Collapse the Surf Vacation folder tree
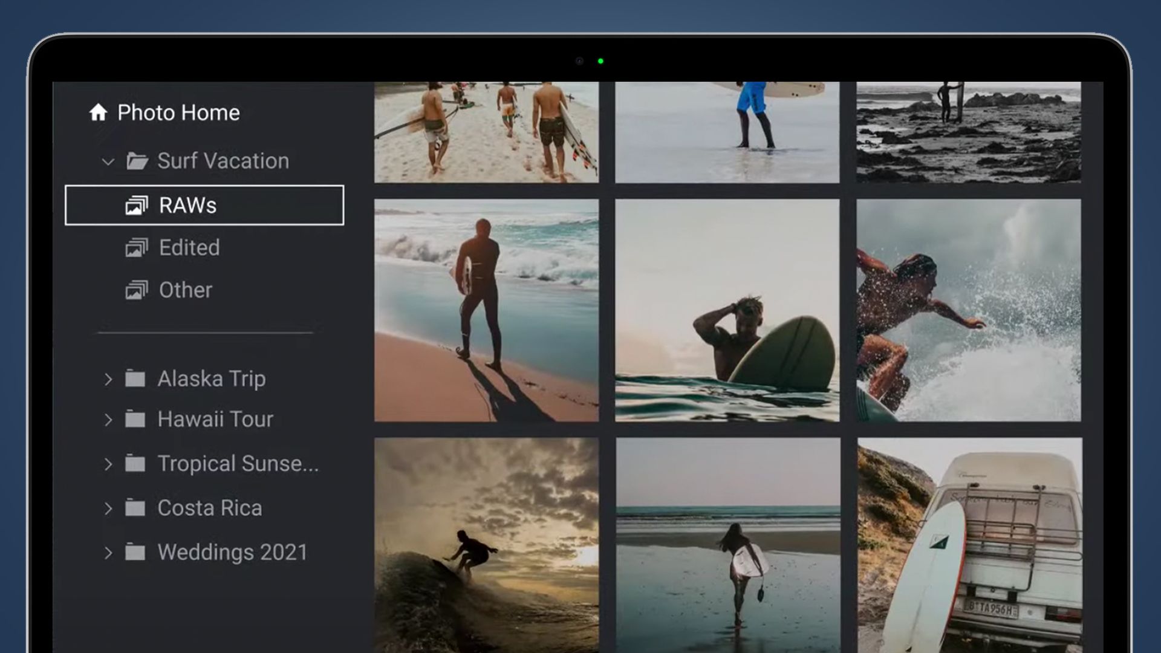Image resolution: width=1161 pixels, height=653 pixels. pos(108,161)
